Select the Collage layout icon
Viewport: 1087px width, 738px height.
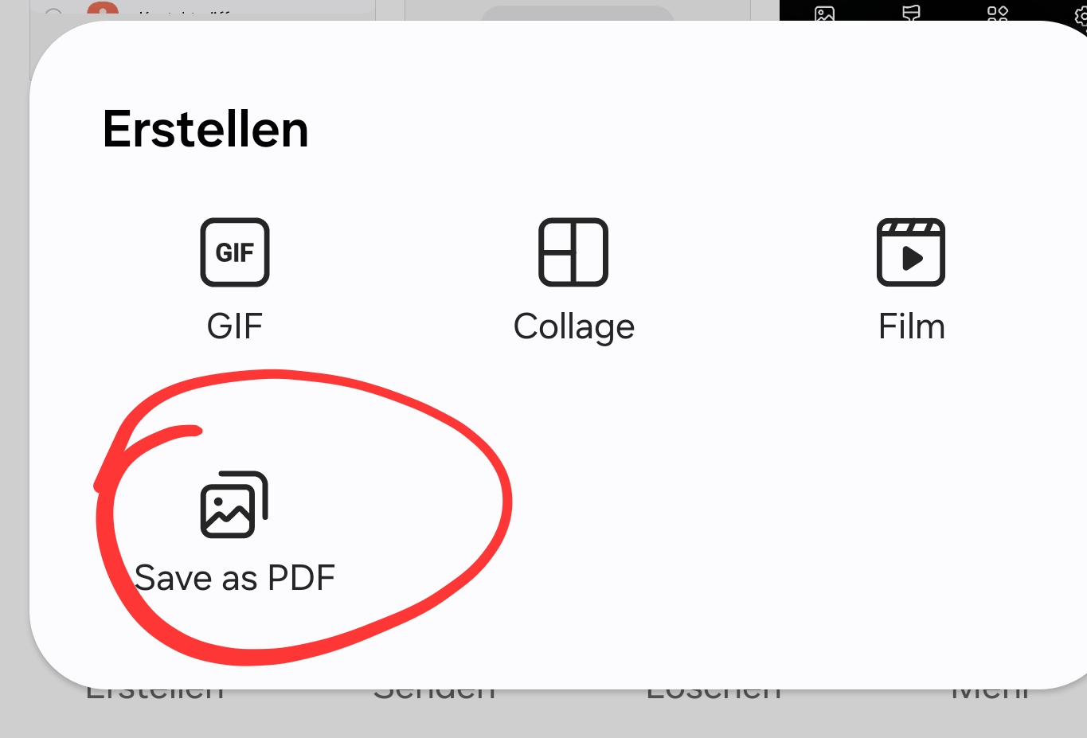tap(573, 252)
